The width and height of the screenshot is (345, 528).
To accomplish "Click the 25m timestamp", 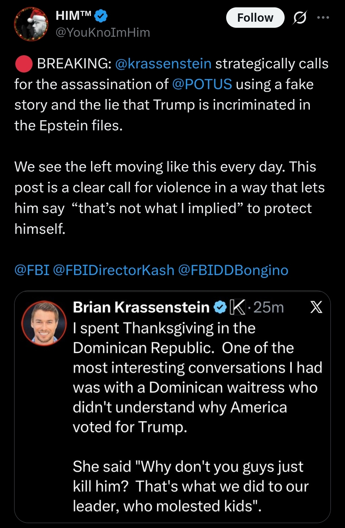I will (269, 307).
